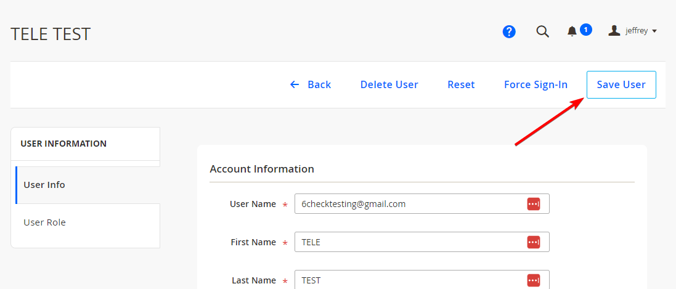Viewport: 676px width, 289px height.
Task: Open the search magnifier icon
Action: point(542,31)
